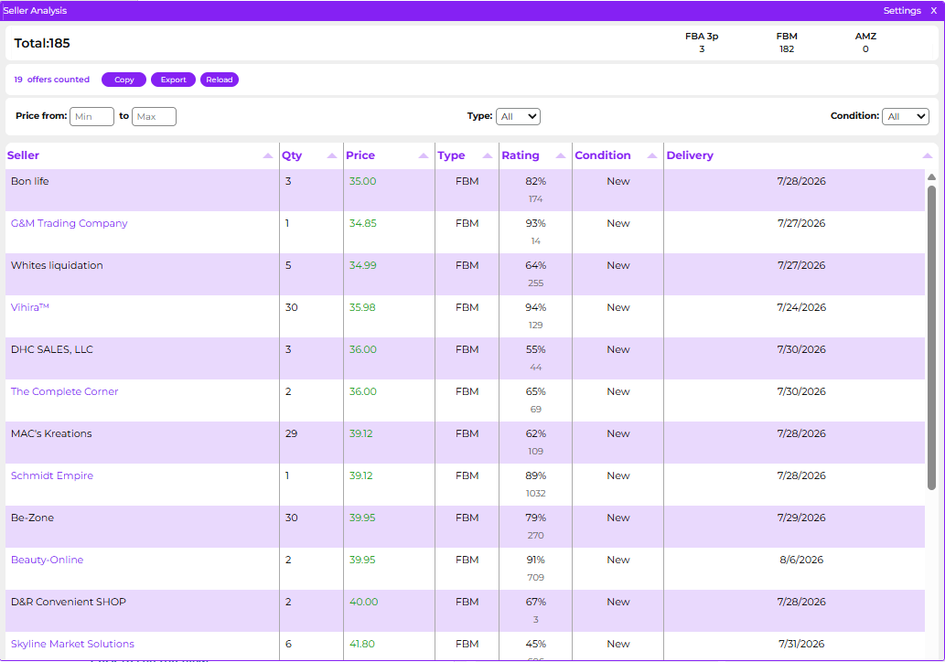Click the 34.99 price value

coord(363,266)
